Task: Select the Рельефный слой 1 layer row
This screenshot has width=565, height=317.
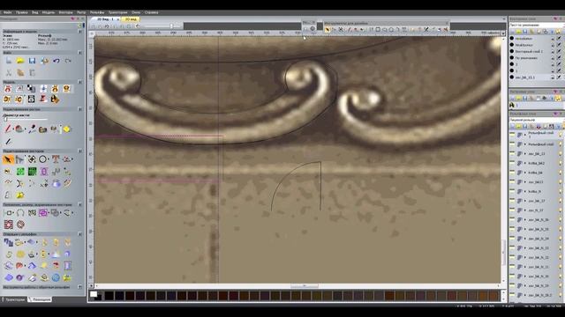Action: click(x=536, y=134)
